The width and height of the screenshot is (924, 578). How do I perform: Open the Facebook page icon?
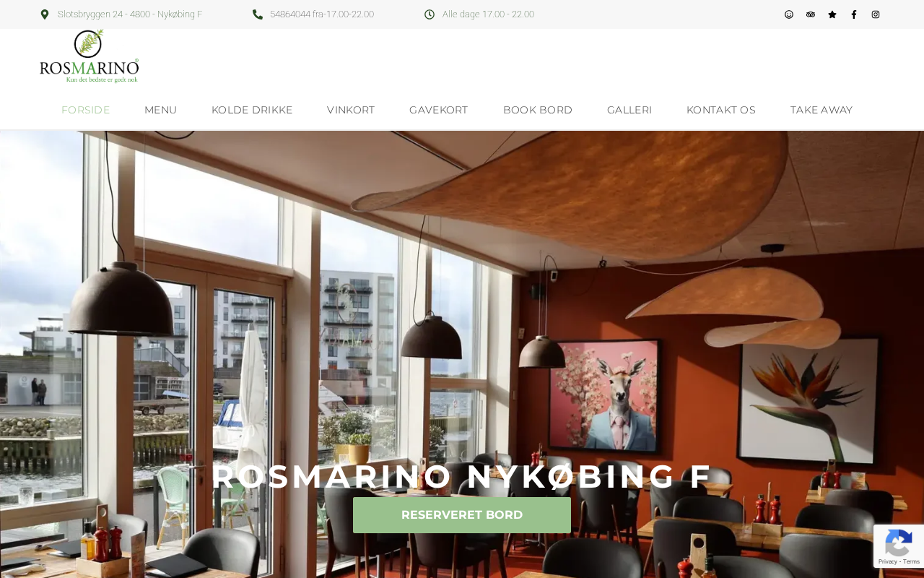point(854,14)
